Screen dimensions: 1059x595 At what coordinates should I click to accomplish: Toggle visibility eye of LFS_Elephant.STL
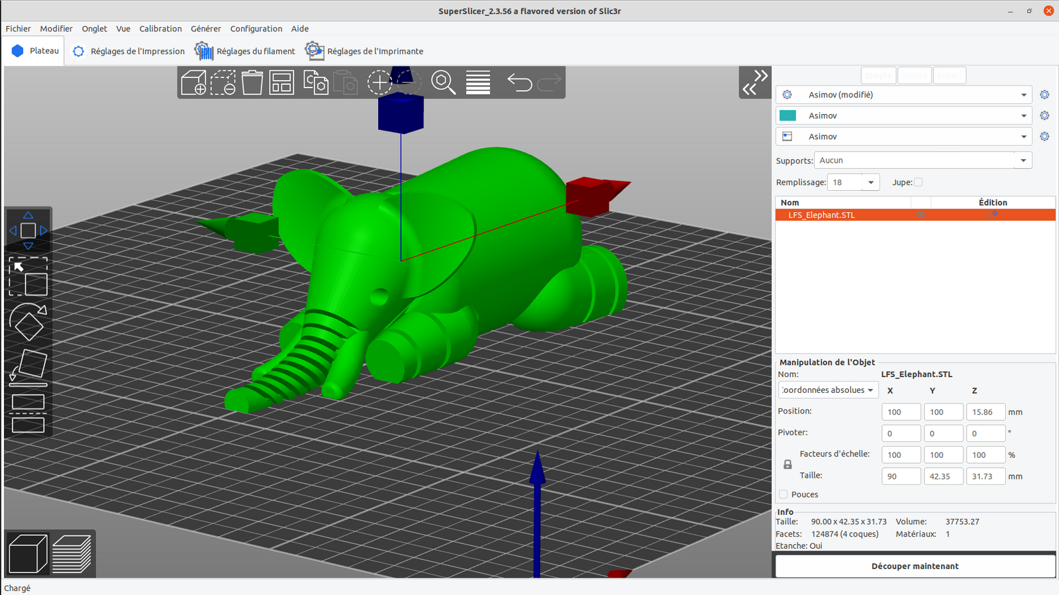921,215
